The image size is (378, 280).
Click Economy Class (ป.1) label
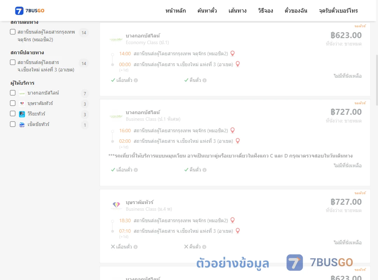click(147, 42)
